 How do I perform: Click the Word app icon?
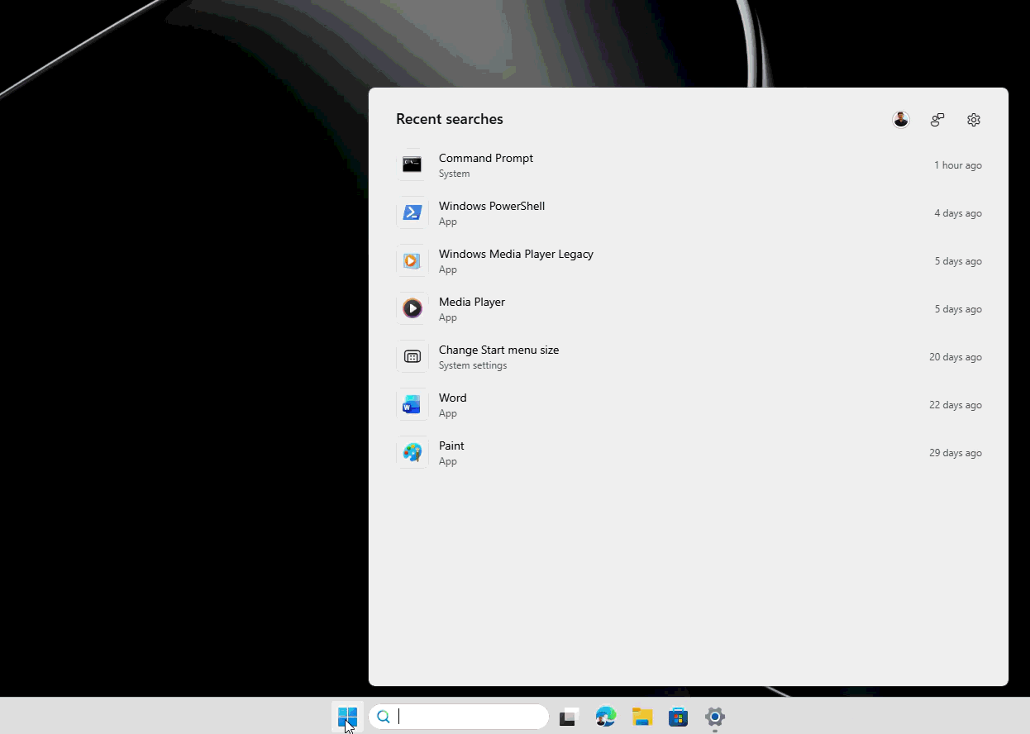coord(412,404)
